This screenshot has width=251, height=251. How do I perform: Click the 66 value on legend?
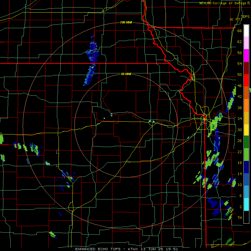(x=240, y=31)
